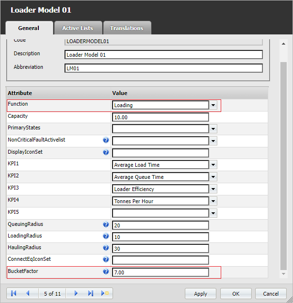Grab the window resize grip
The image size is (293, 303).
pos(290,300)
